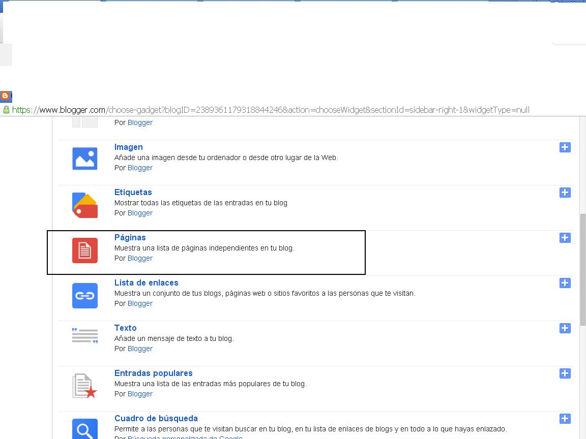Click the Blogger link in the topmost partial row
This screenshot has width=586, height=439.
coord(140,122)
